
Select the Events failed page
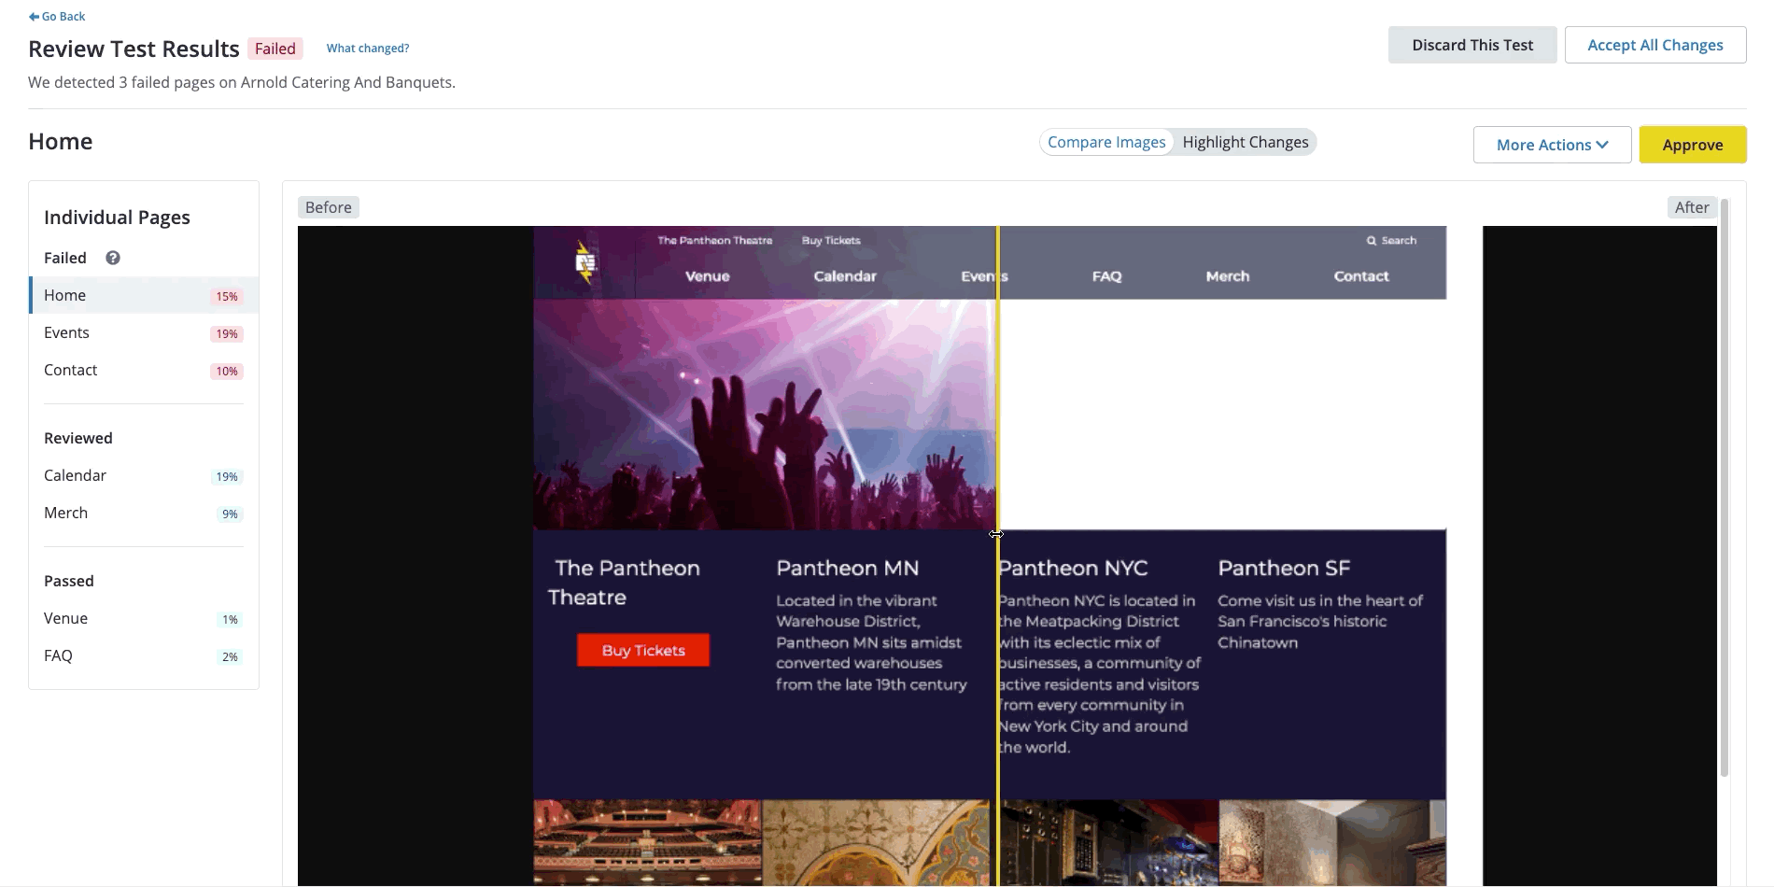[x=144, y=332]
